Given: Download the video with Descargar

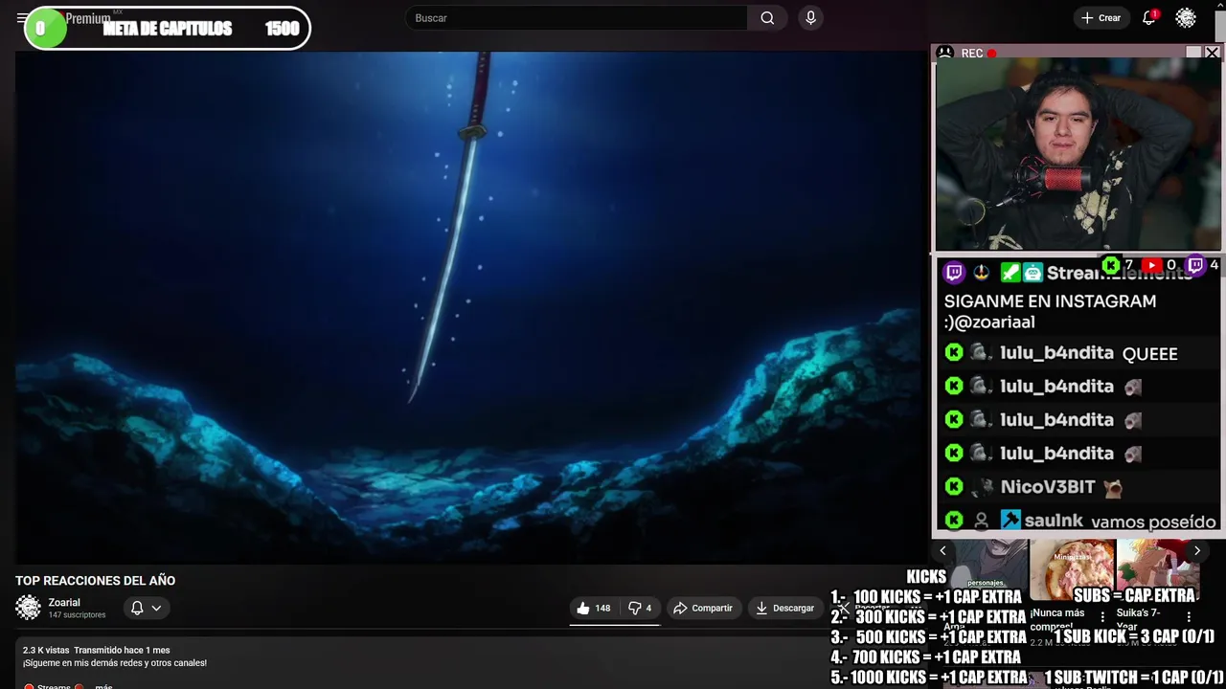Looking at the screenshot, I should click(x=784, y=608).
